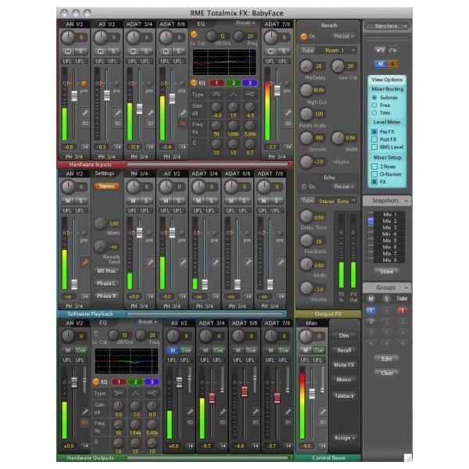Open the Assign dropdown in Control Room
This screenshot has width=469, height=469.
(x=344, y=438)
